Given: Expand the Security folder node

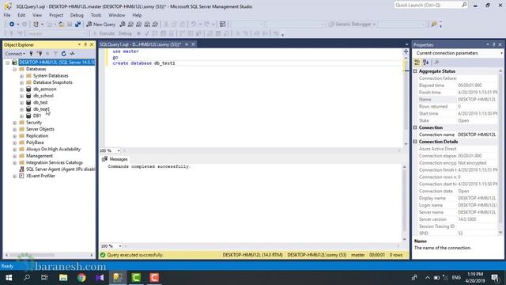Looking at the screenshot, I should click(14, 123).
